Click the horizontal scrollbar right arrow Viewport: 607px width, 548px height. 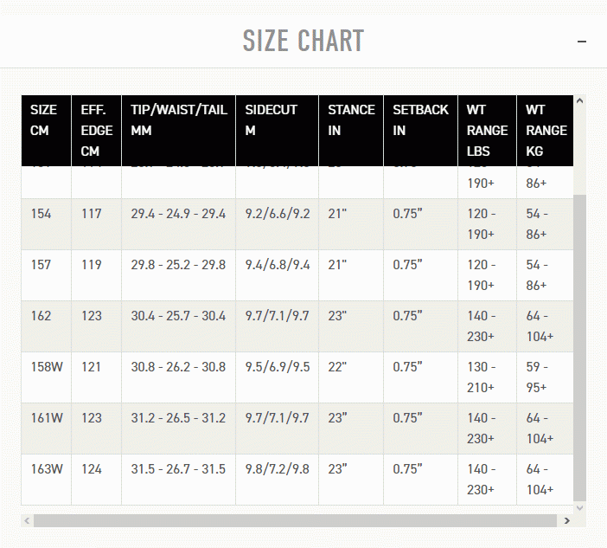click(566, 520)
